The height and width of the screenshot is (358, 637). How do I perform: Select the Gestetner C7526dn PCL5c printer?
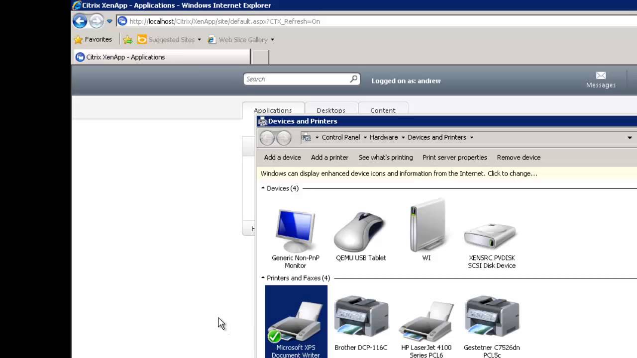[492, 326]
